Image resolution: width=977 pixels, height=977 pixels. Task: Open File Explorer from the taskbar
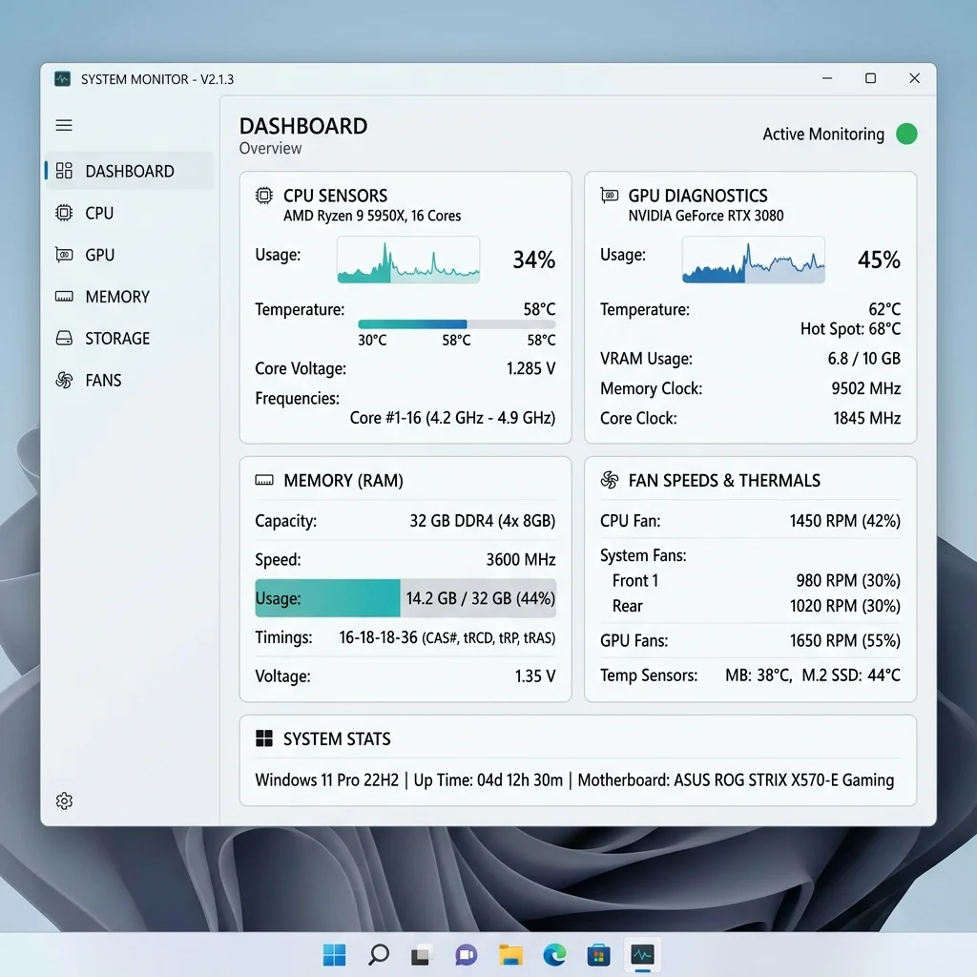click(510, 954)
